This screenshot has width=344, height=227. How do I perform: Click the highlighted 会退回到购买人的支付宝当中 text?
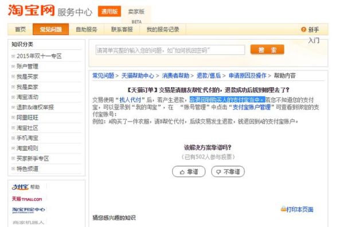pos(228,100)
